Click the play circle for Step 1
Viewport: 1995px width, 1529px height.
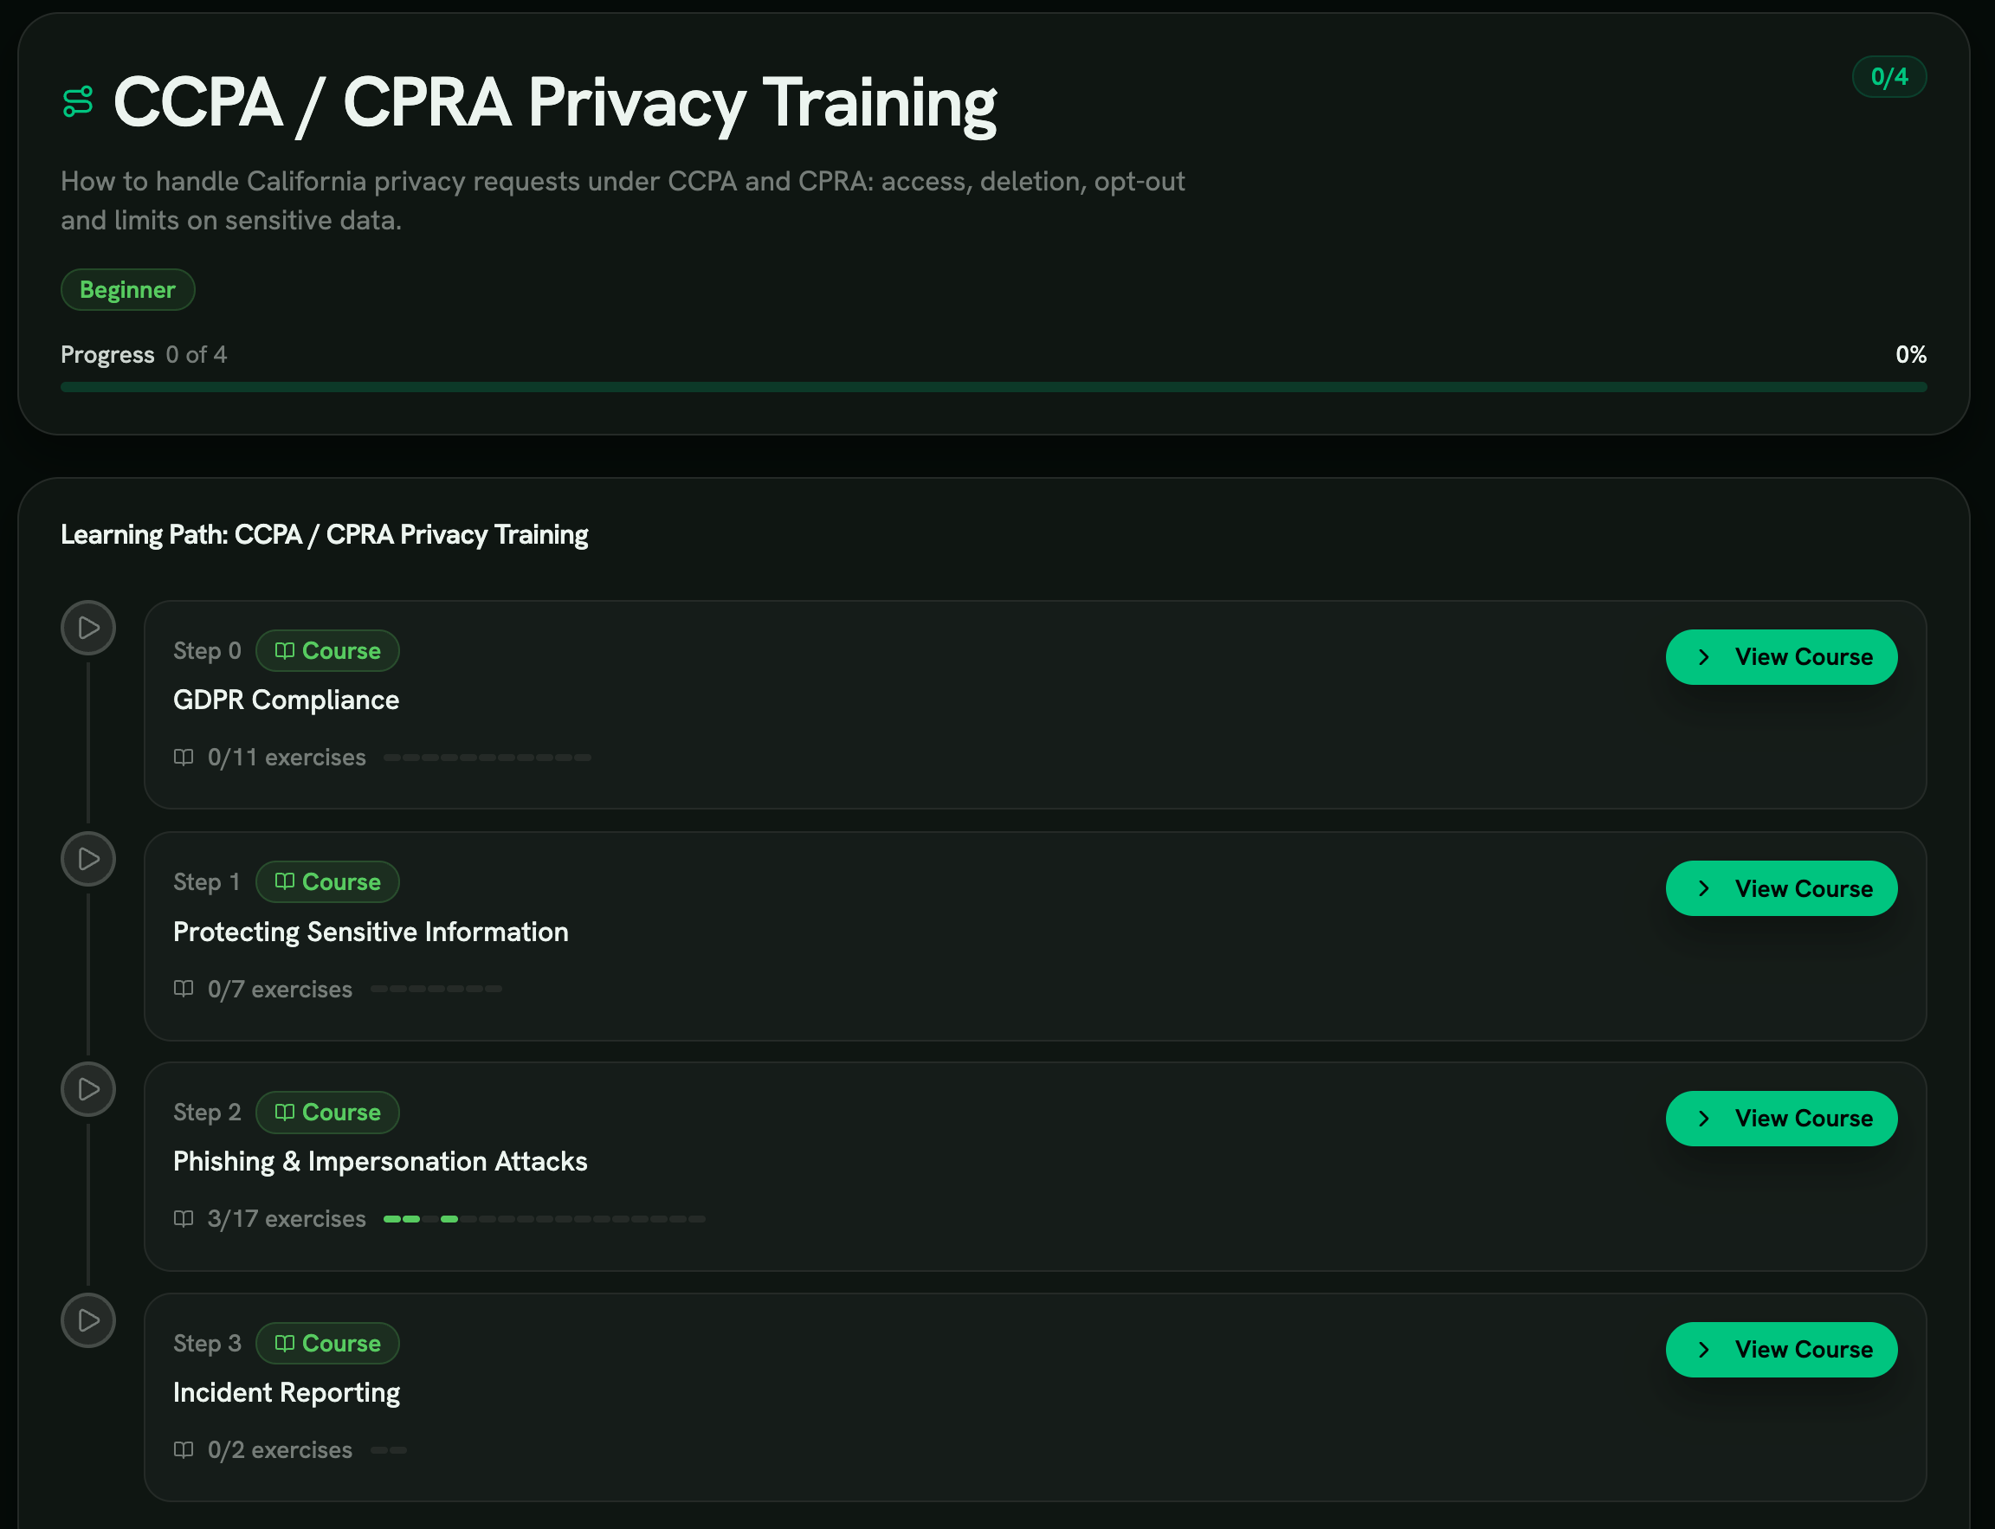click(x=88, y=859)
